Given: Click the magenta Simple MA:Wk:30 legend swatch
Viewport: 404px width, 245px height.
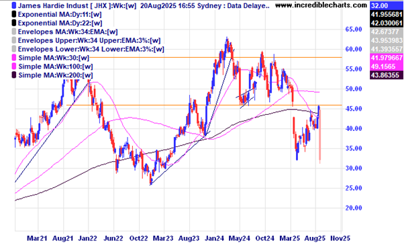Looking at the screenshot, I should [x=13, y=58].
